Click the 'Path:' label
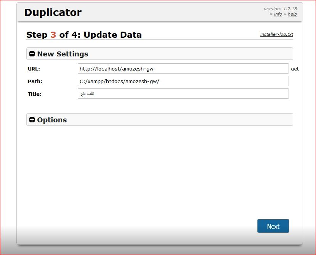 [35, 81]
